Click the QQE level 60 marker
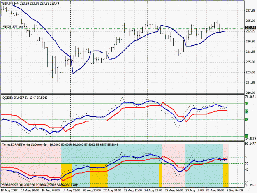Image resolution: width=257 pixels, height=193 pixels. coord(247,103)
